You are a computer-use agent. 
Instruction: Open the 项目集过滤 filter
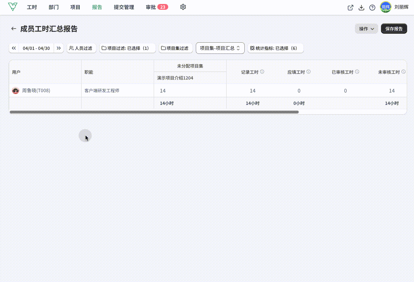point(175,48)
